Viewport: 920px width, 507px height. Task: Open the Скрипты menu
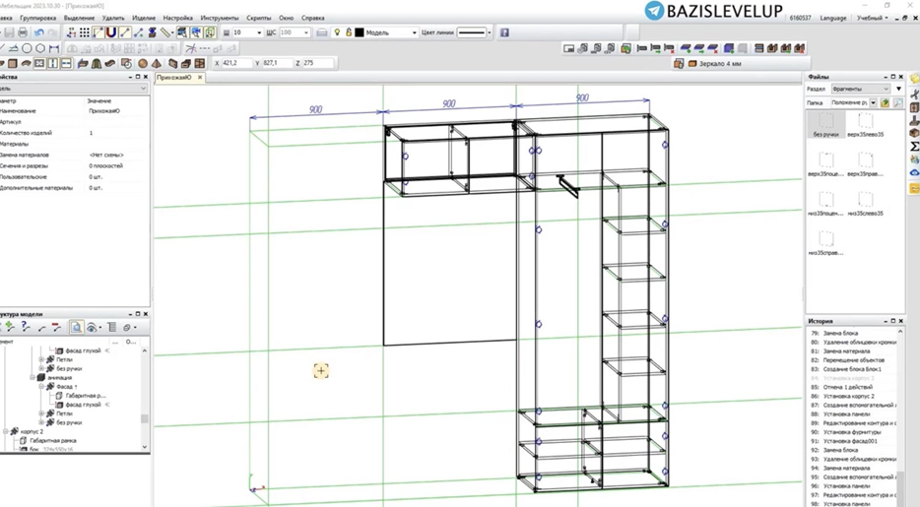[x=259, y=18]
